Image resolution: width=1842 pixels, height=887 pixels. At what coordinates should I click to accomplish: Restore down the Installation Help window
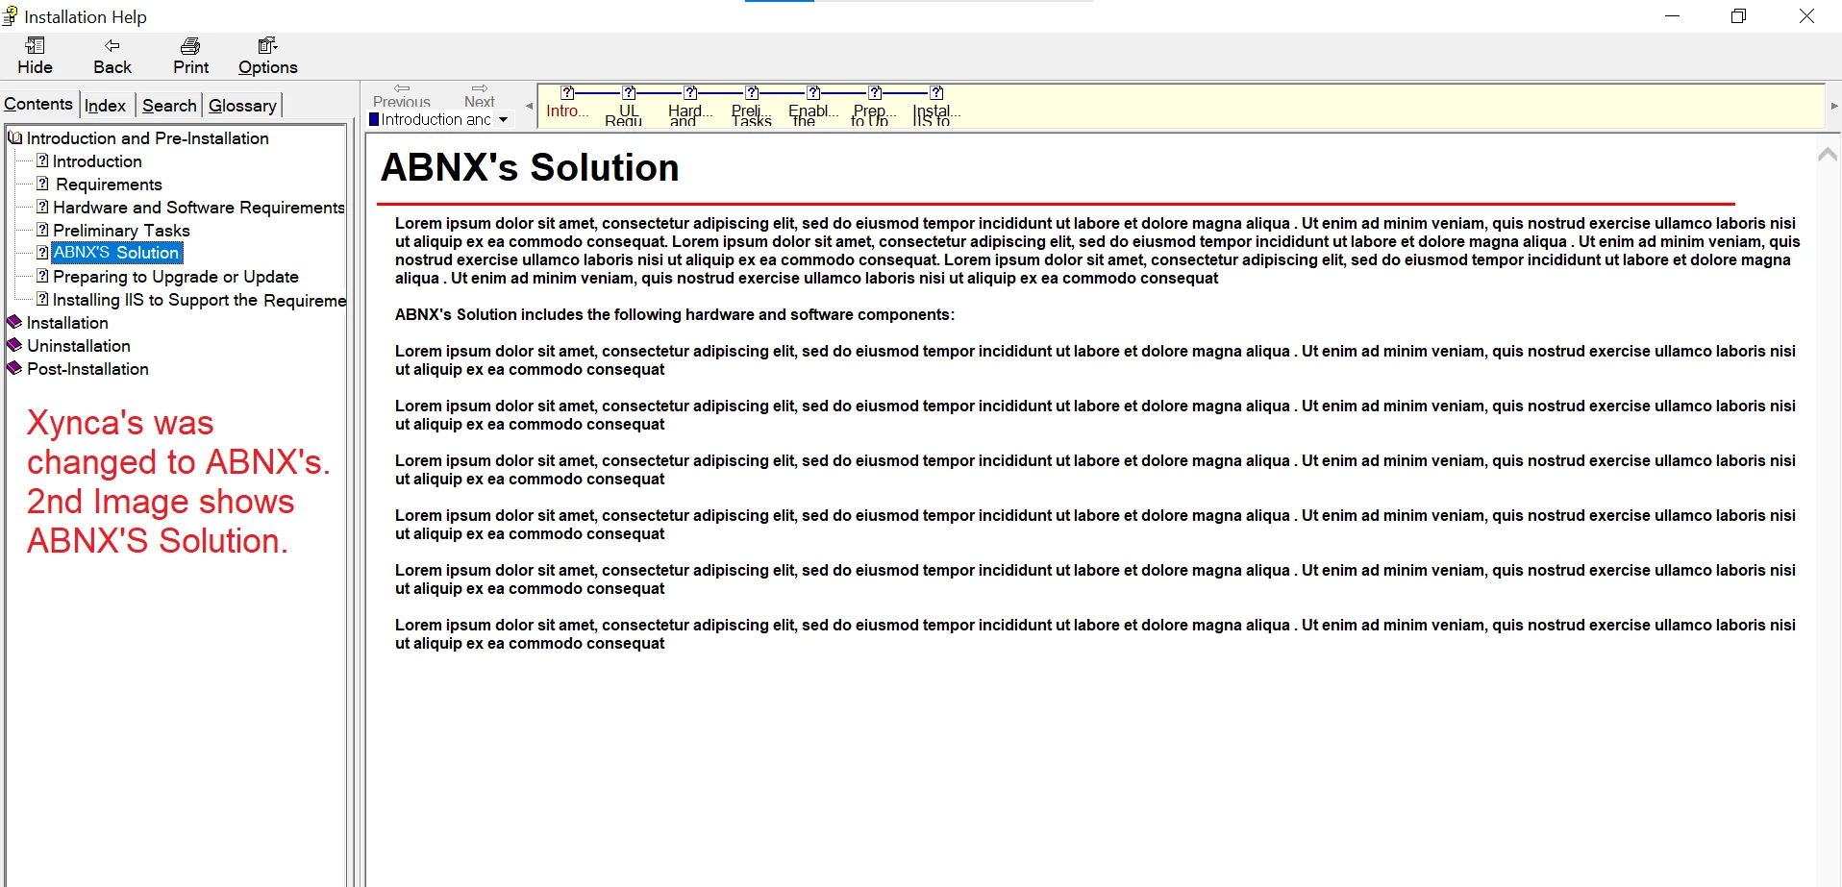click(x=1739, y=16)
